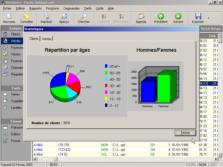This screenshot has height=167, width=223.
Task: Open the Outils menu
Action: pyautogui.click(x=100, y=8)
